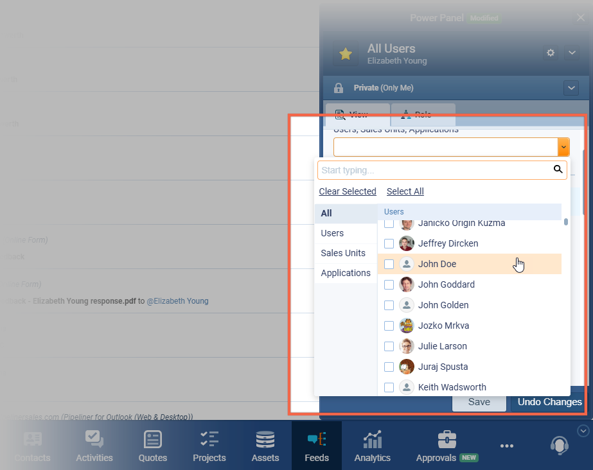Expand the Private (Only Me) sharing dropdown
This screenshot has height=470, width=593.
tap(571, 88)
